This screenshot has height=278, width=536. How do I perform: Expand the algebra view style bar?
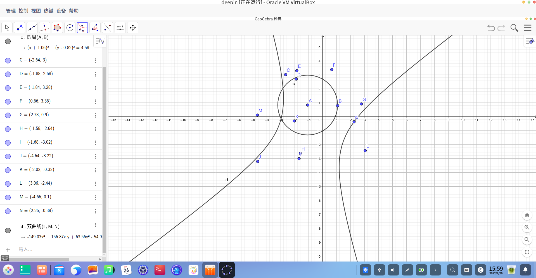coord(100,41)
